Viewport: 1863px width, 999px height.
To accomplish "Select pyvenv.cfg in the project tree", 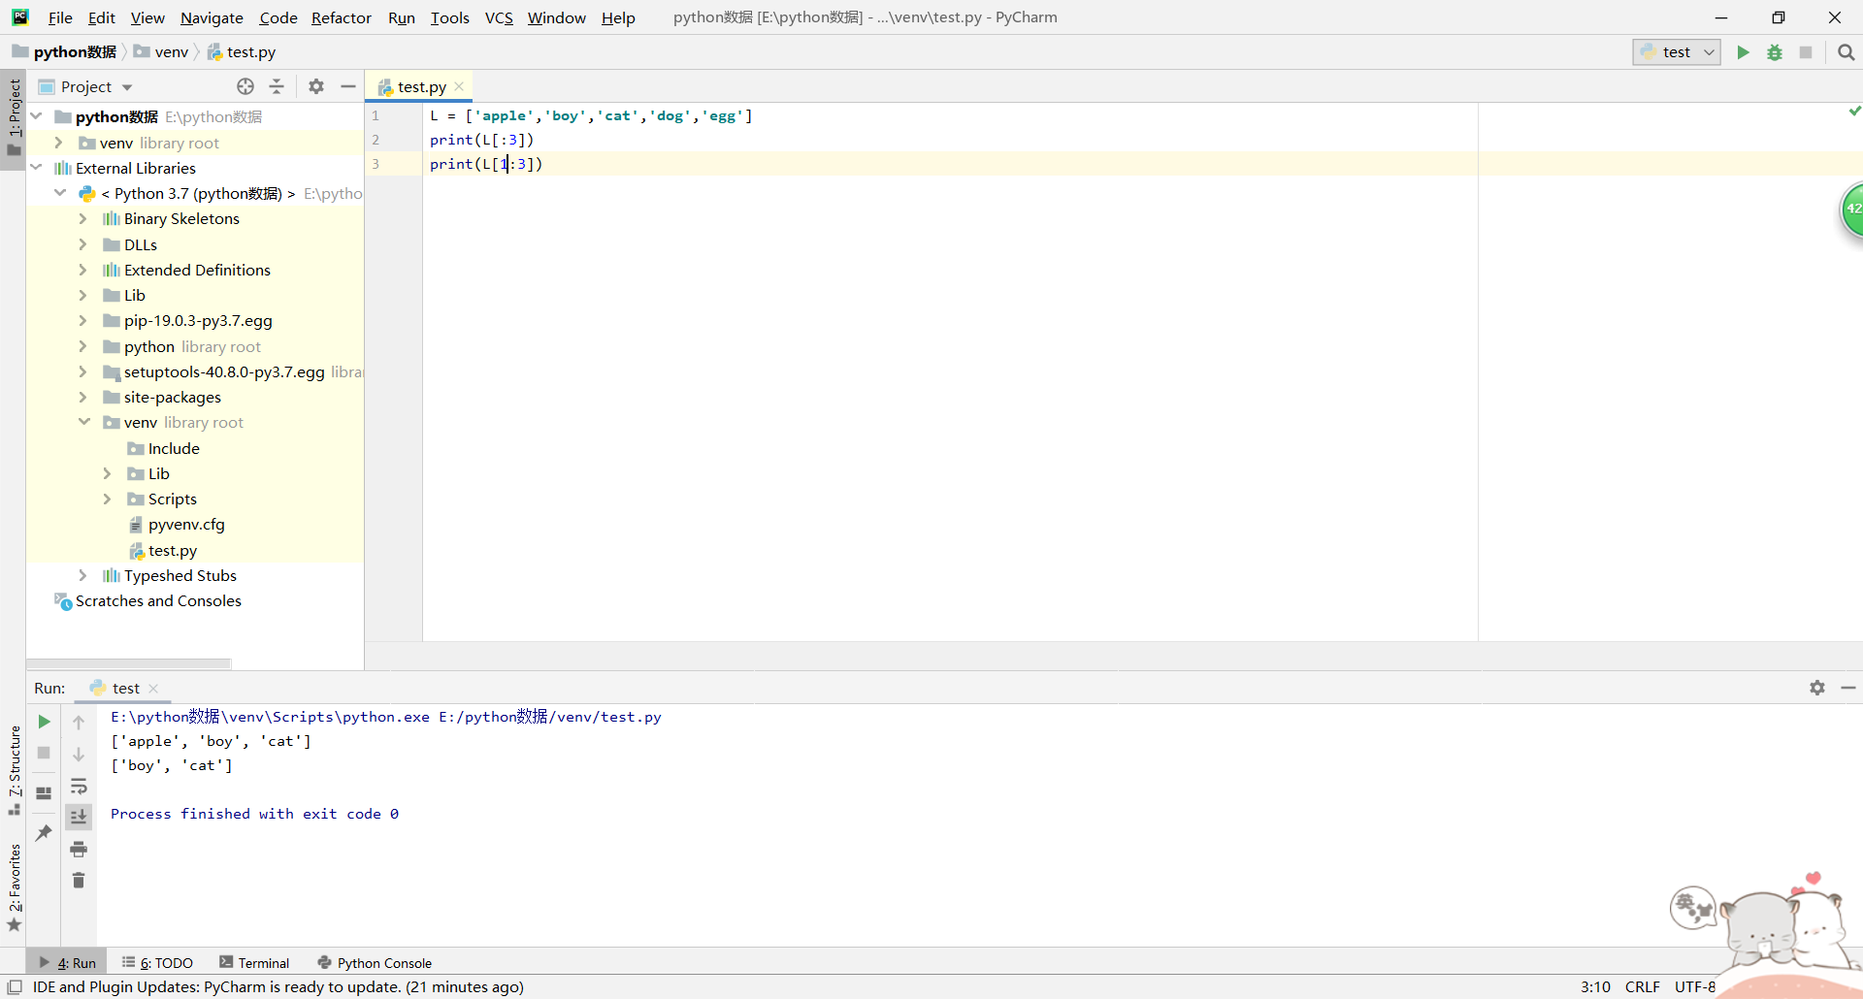I will 186,525.
